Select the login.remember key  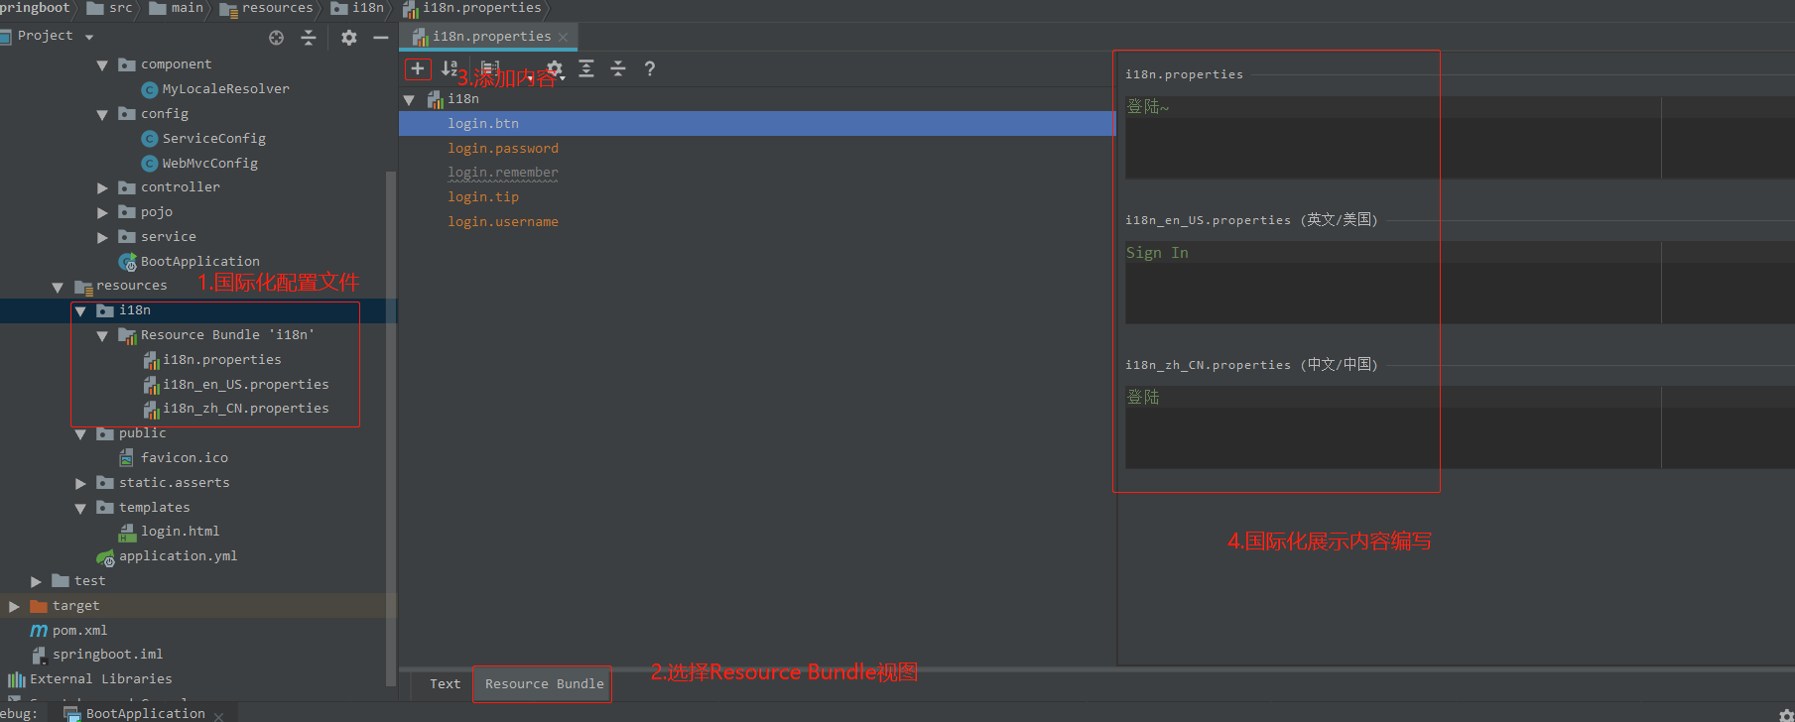point(503,173)
